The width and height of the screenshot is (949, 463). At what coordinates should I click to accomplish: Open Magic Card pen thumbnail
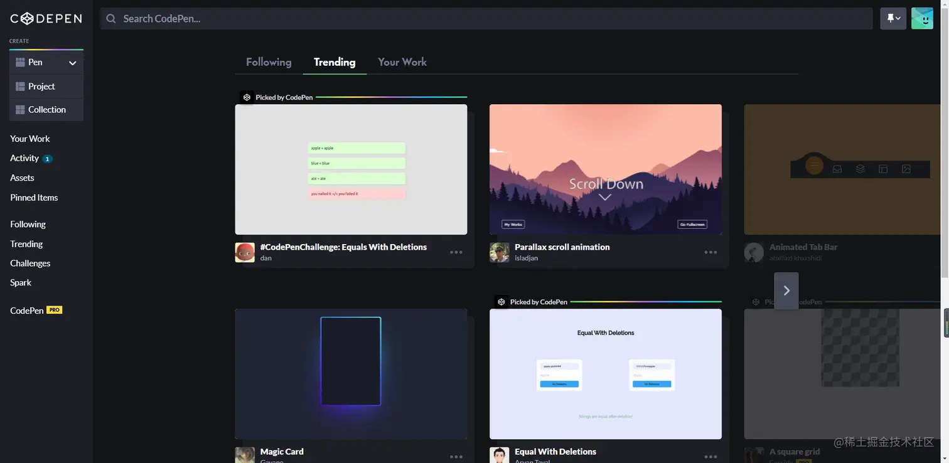point(351,374)
